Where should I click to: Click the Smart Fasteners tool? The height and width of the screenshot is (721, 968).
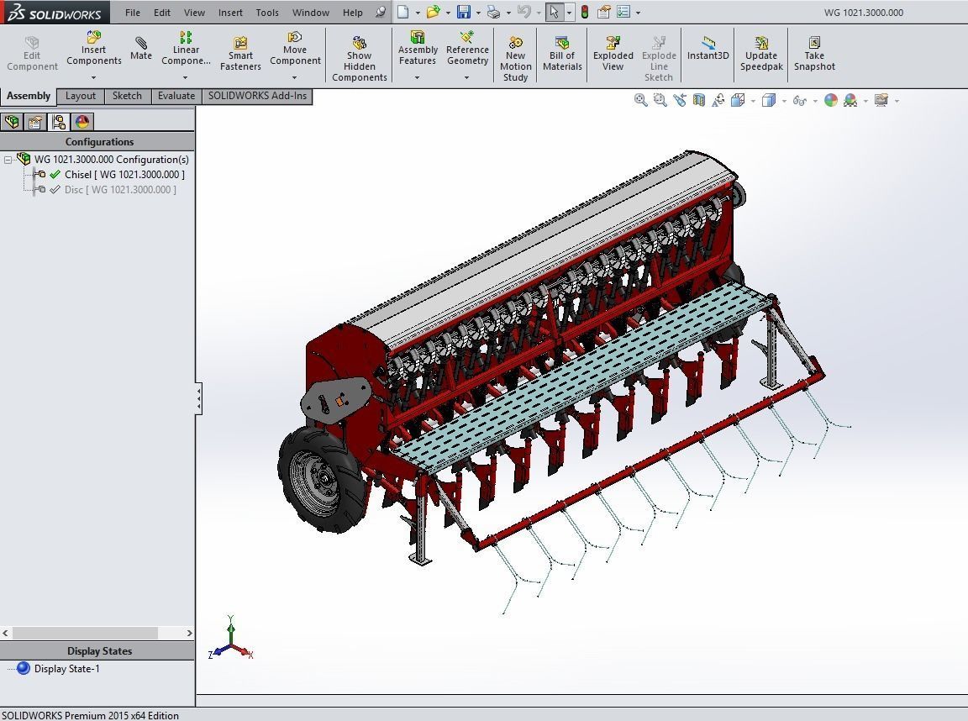coord(240,53)
